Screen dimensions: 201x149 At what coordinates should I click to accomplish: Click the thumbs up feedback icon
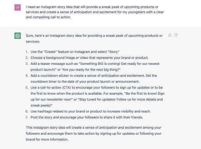tap(170, 35)
